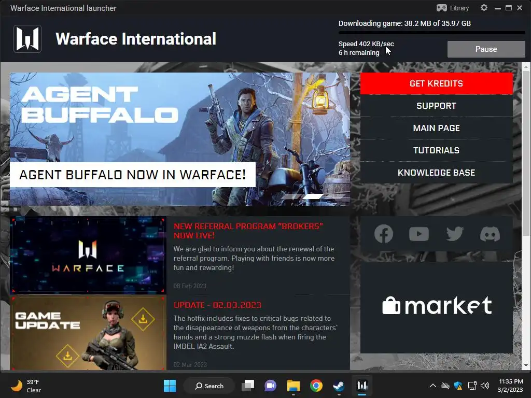Screen dimensions: 531x398
Task: Open Windows Security tray icon
Action: pos(458,386)
